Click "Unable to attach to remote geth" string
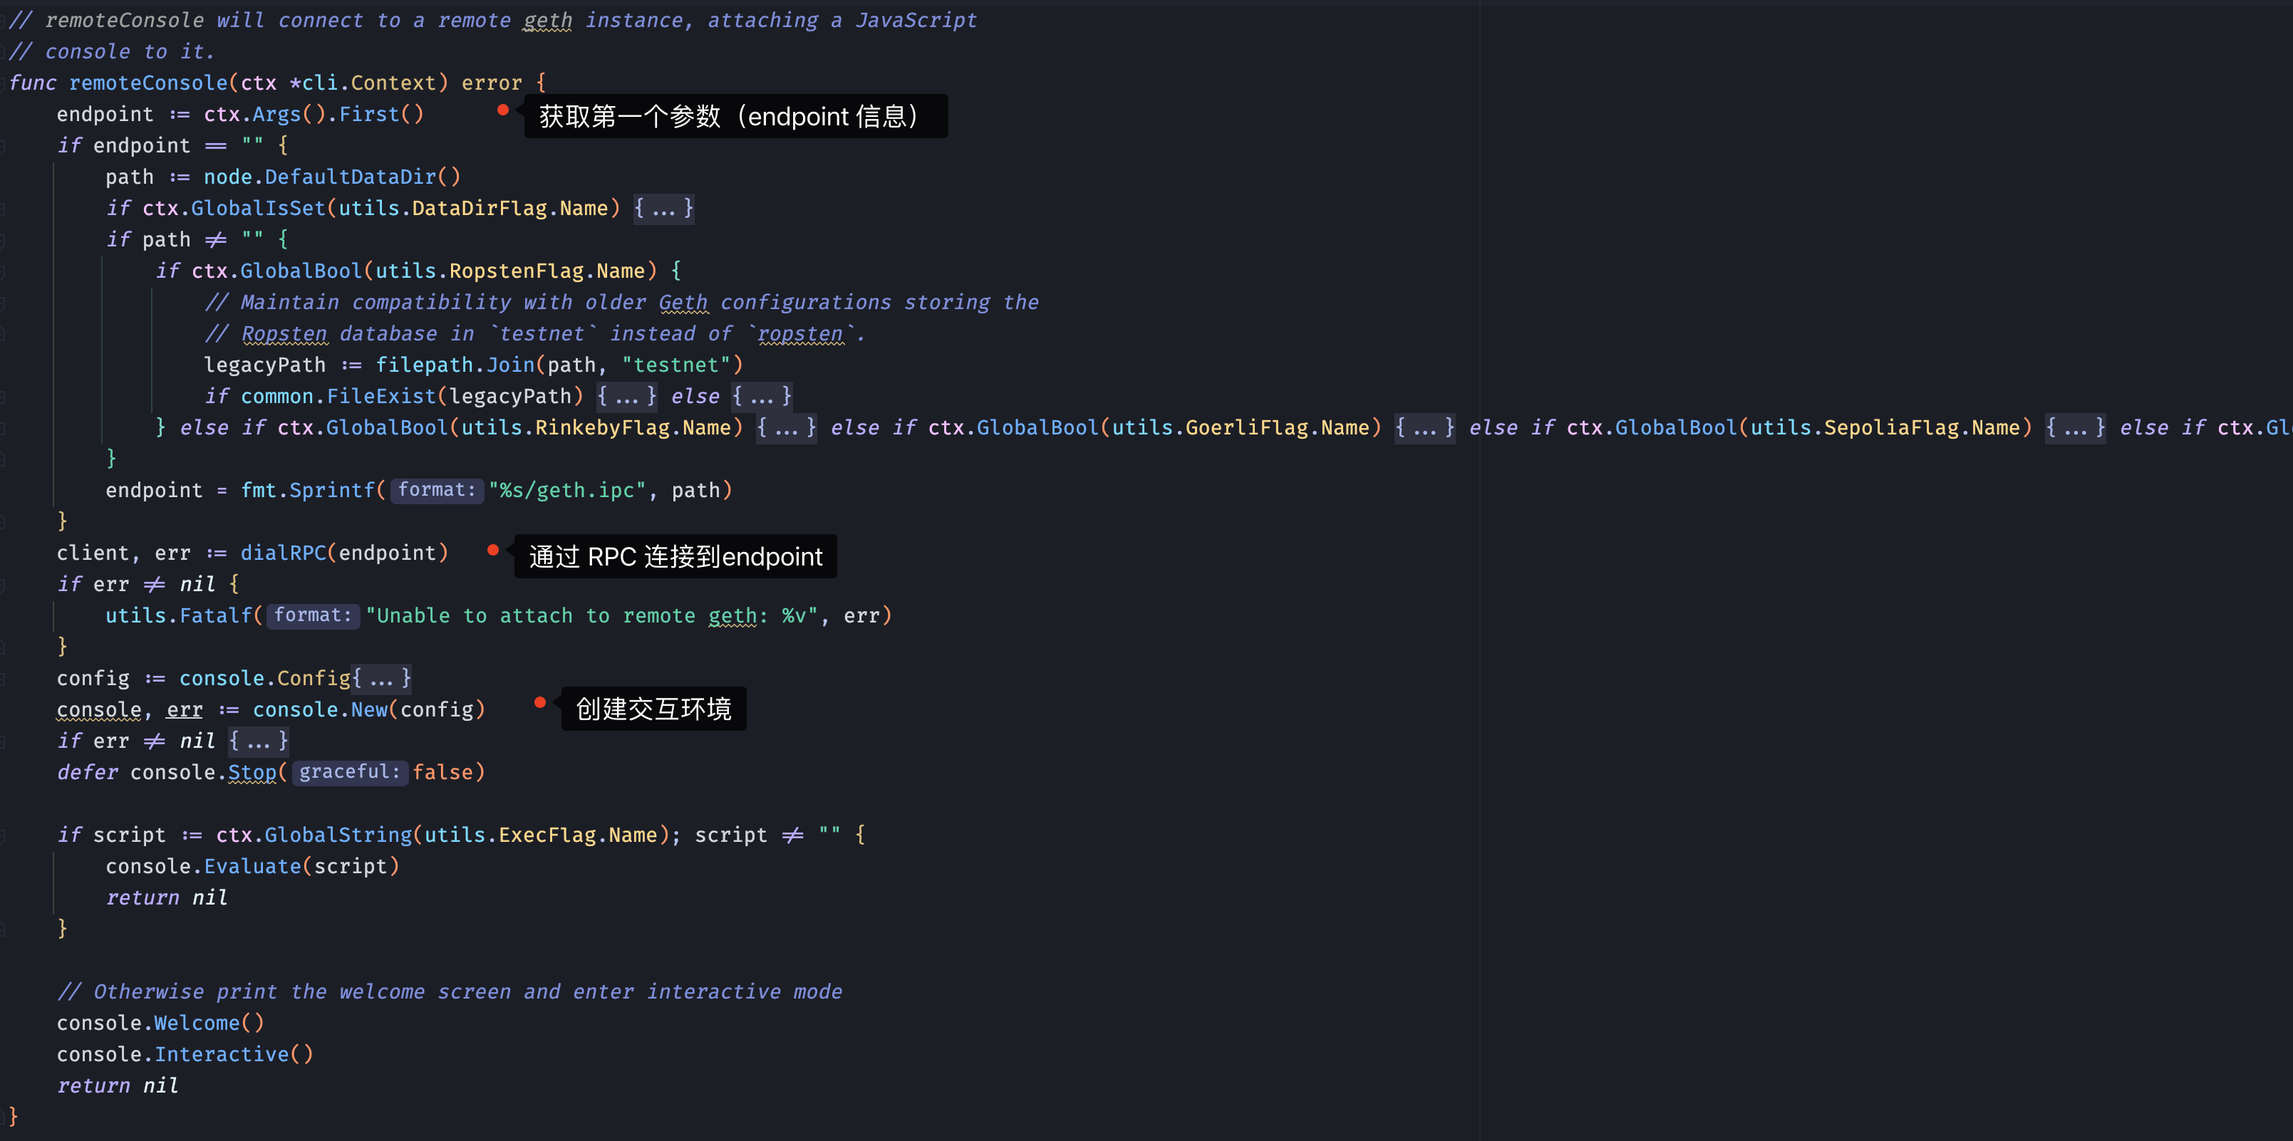This screenshot has height=1141, width=2293. tap(591, 616)
